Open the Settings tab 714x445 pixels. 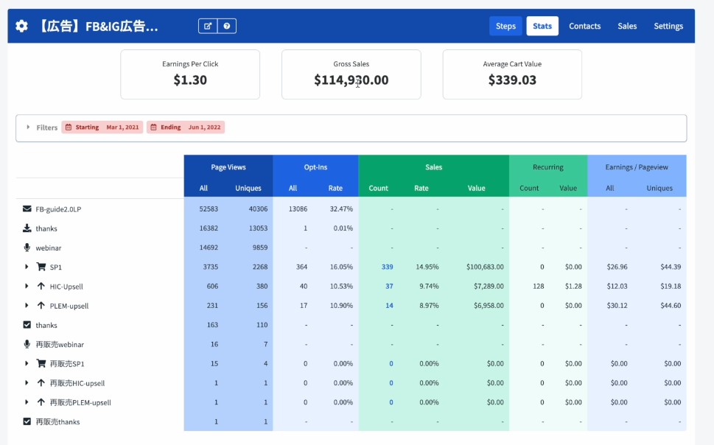point(668,26)
